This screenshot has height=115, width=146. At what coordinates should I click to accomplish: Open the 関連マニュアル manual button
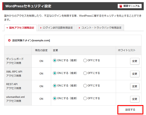pos(130,6)
